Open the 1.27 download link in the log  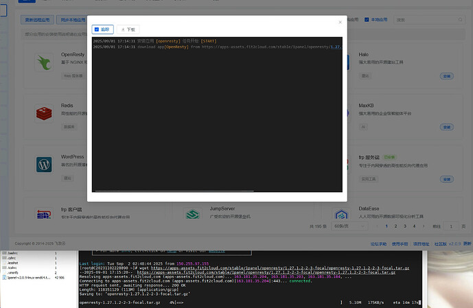(x=336, y=47)
